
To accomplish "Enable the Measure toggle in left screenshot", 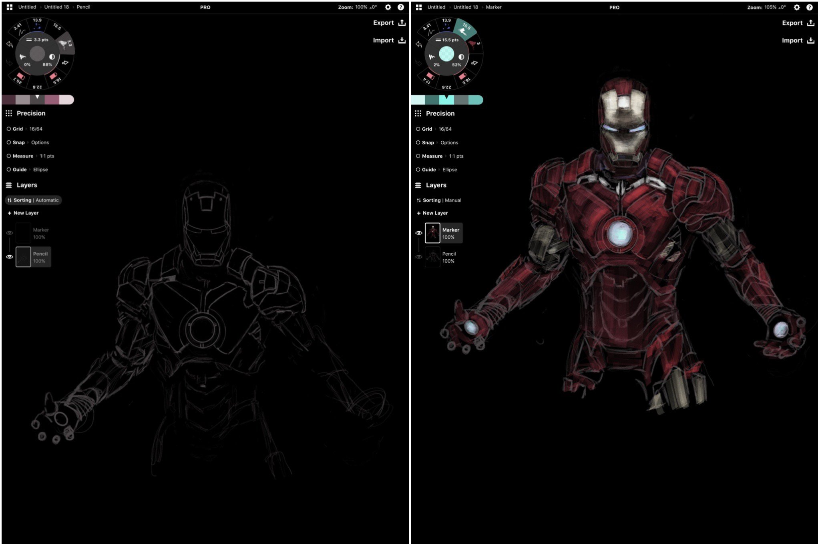I will click(9, 156).
